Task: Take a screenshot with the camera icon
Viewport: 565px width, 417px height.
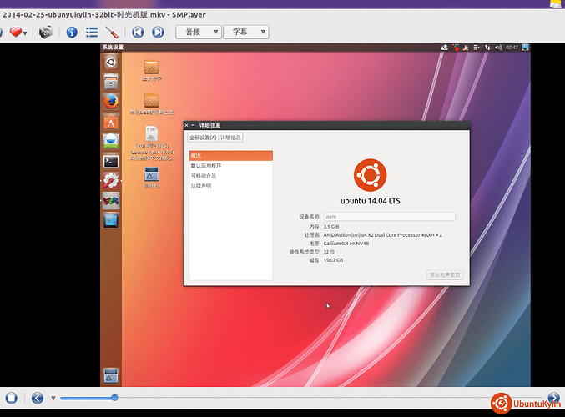Action: point(45,32)
